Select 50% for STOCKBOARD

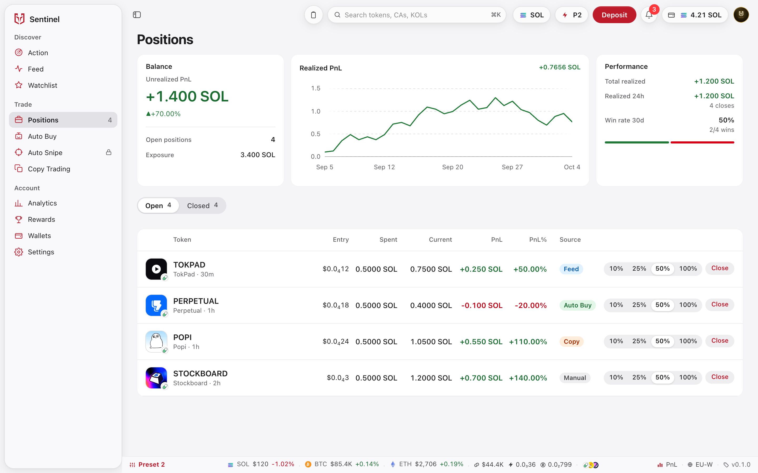(x=662, y=378)
